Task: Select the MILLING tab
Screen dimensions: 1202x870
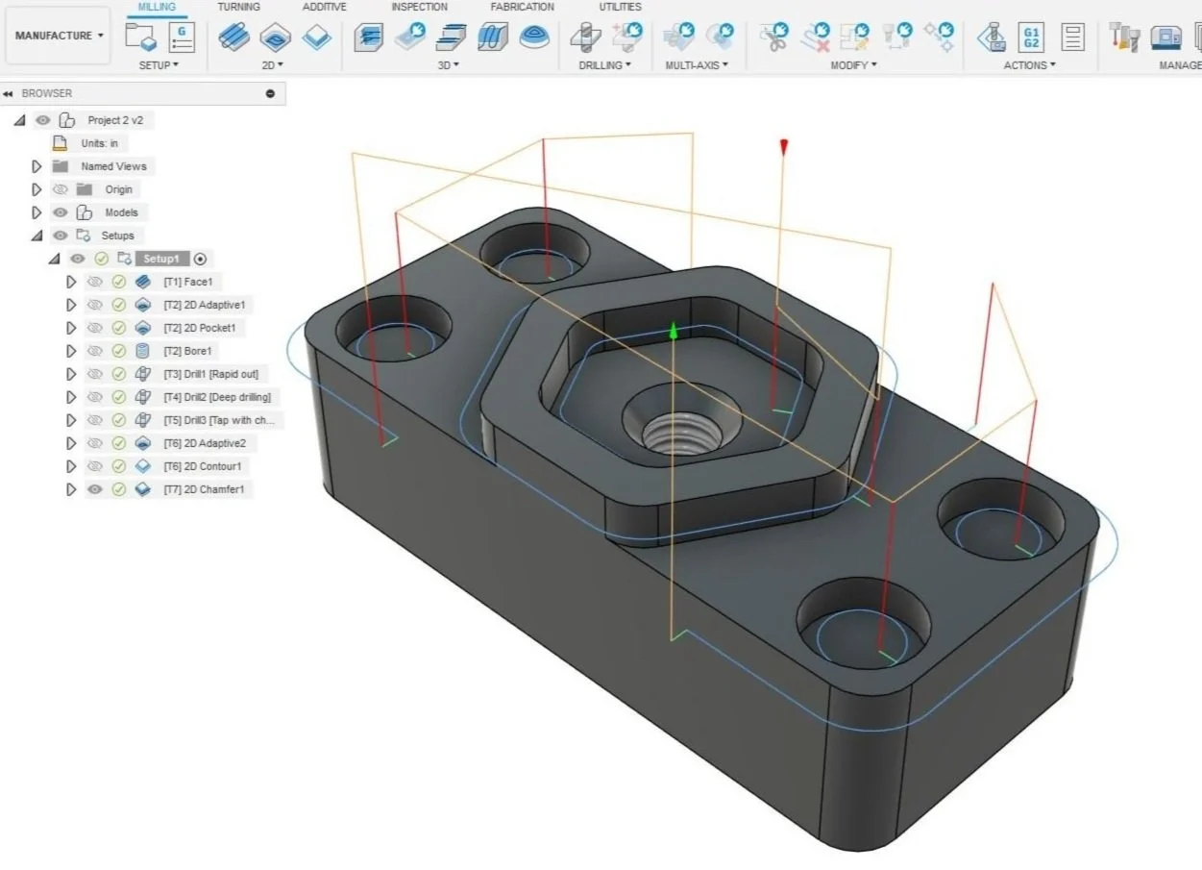Action: point(157,7)
